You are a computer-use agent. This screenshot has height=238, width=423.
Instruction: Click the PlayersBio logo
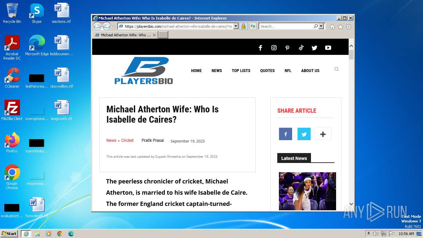pos(143,70)
